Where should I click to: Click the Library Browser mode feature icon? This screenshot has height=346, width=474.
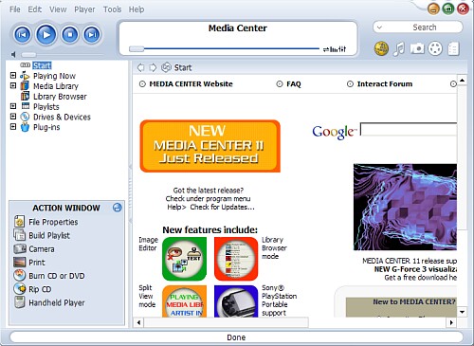[236, 259]
